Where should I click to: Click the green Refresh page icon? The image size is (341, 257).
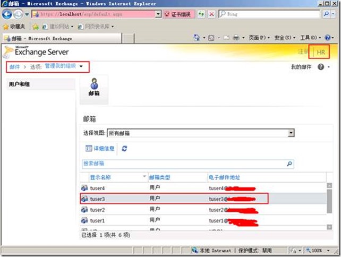[x=201, y=14]
